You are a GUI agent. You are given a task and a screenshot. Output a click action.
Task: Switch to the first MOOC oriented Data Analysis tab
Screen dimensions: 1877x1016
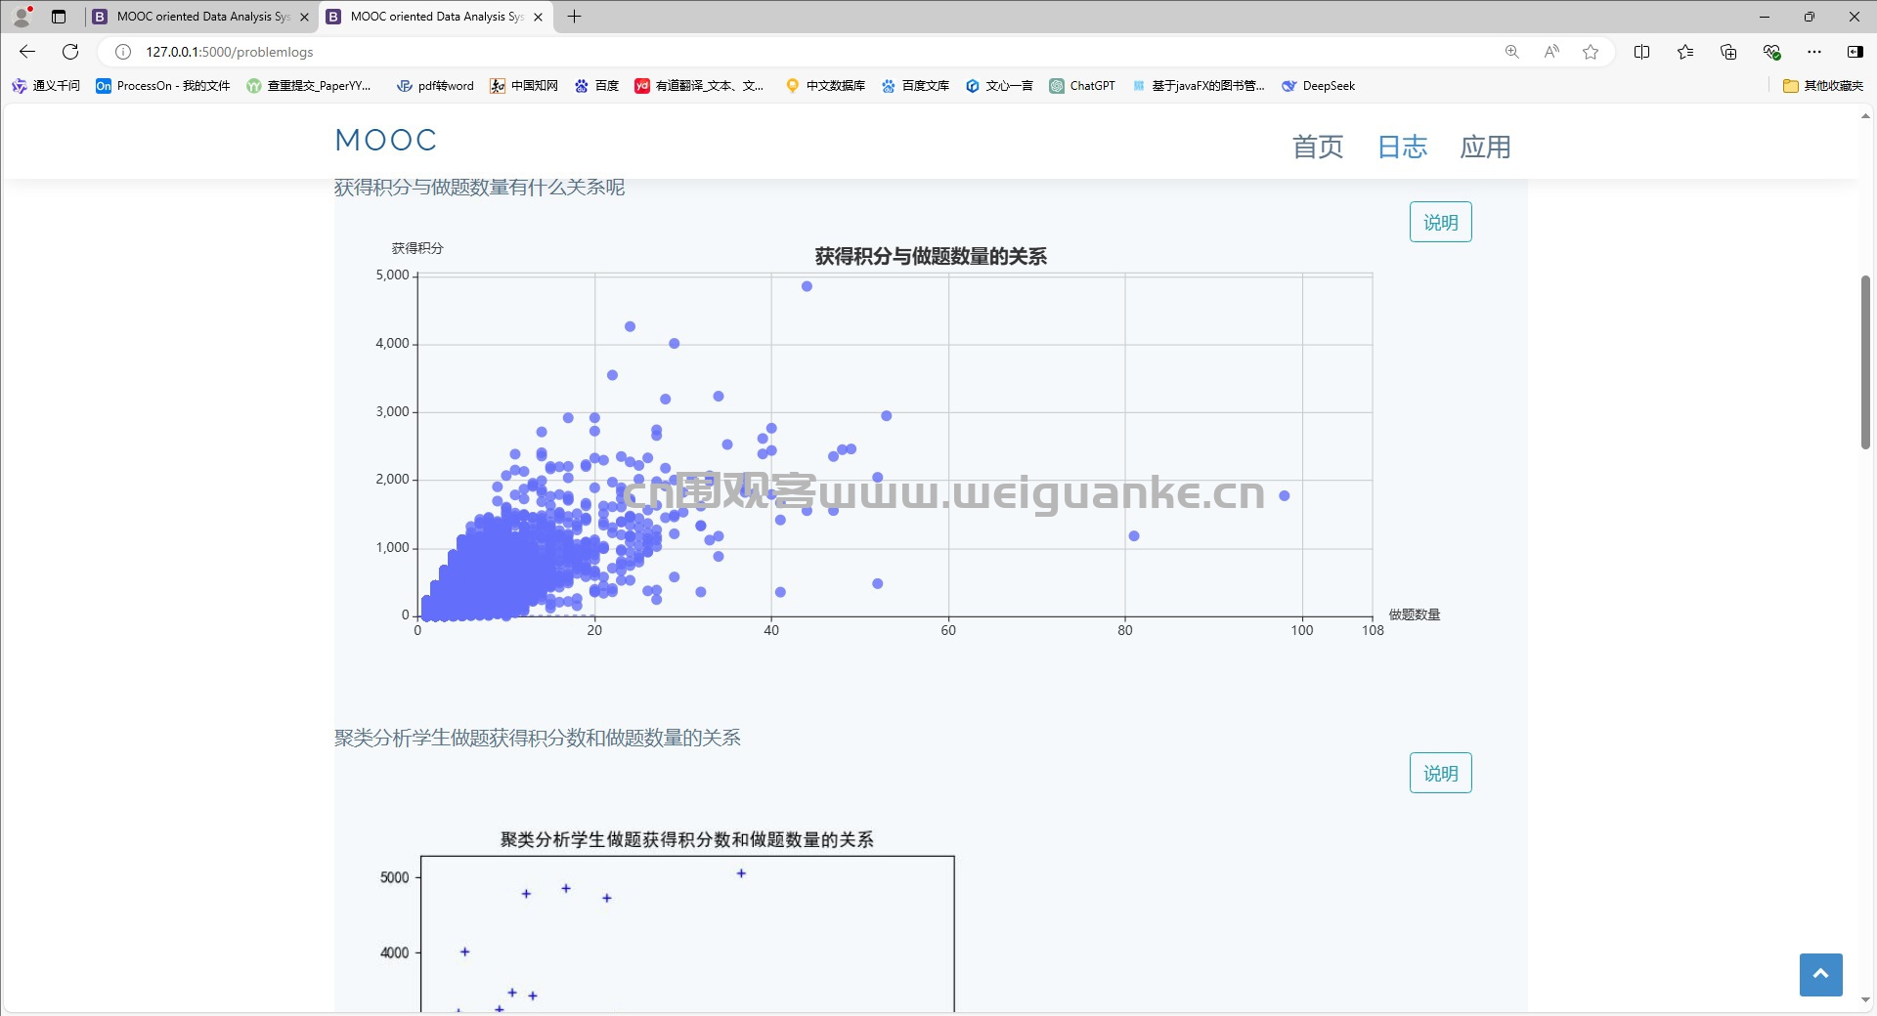coord(202,17)
